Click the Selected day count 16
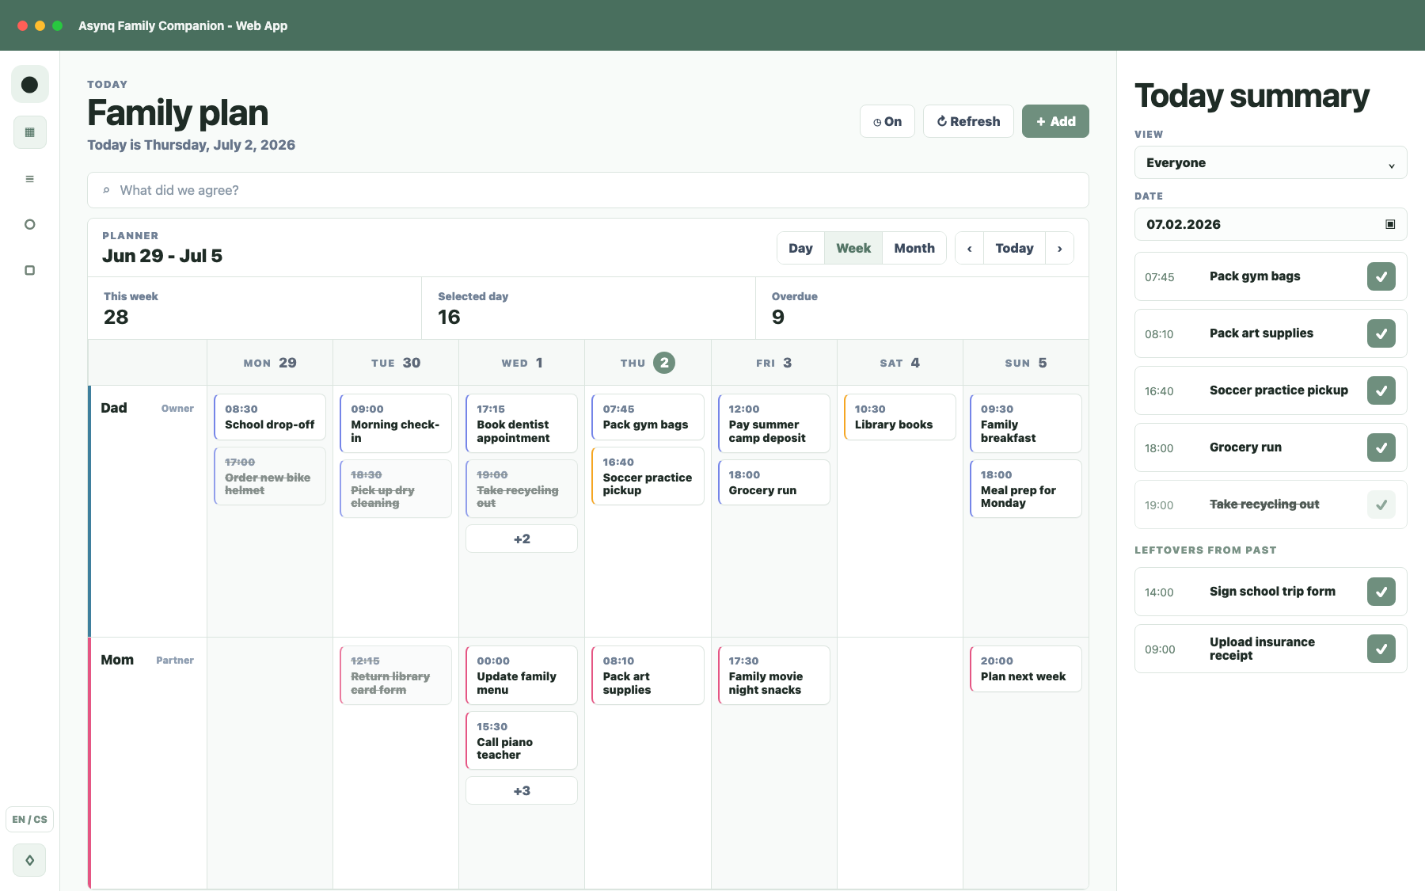Image resolution: width=1425 pixels, height=891 pixels. tap(449, 317)
